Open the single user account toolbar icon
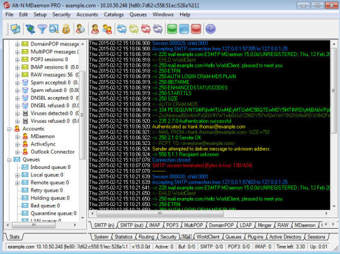The image size is (340, 254). [x=95, y=29]
